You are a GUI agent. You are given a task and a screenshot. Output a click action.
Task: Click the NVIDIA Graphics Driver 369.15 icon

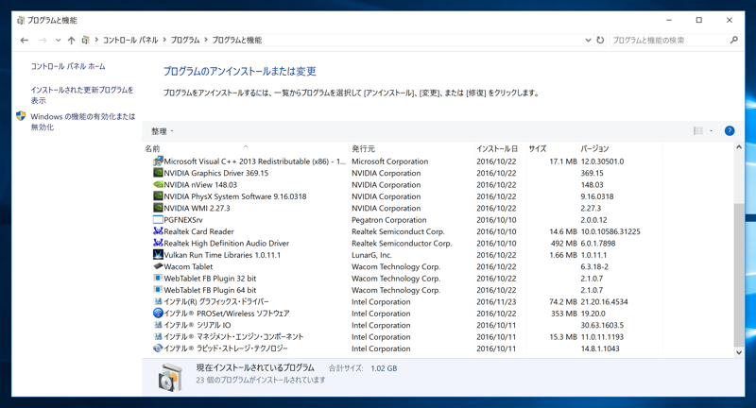tap(158, 173)
